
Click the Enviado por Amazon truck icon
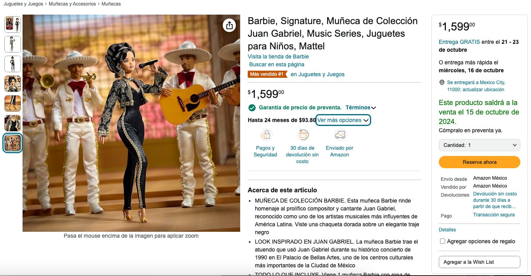click(x=339, y=135)
